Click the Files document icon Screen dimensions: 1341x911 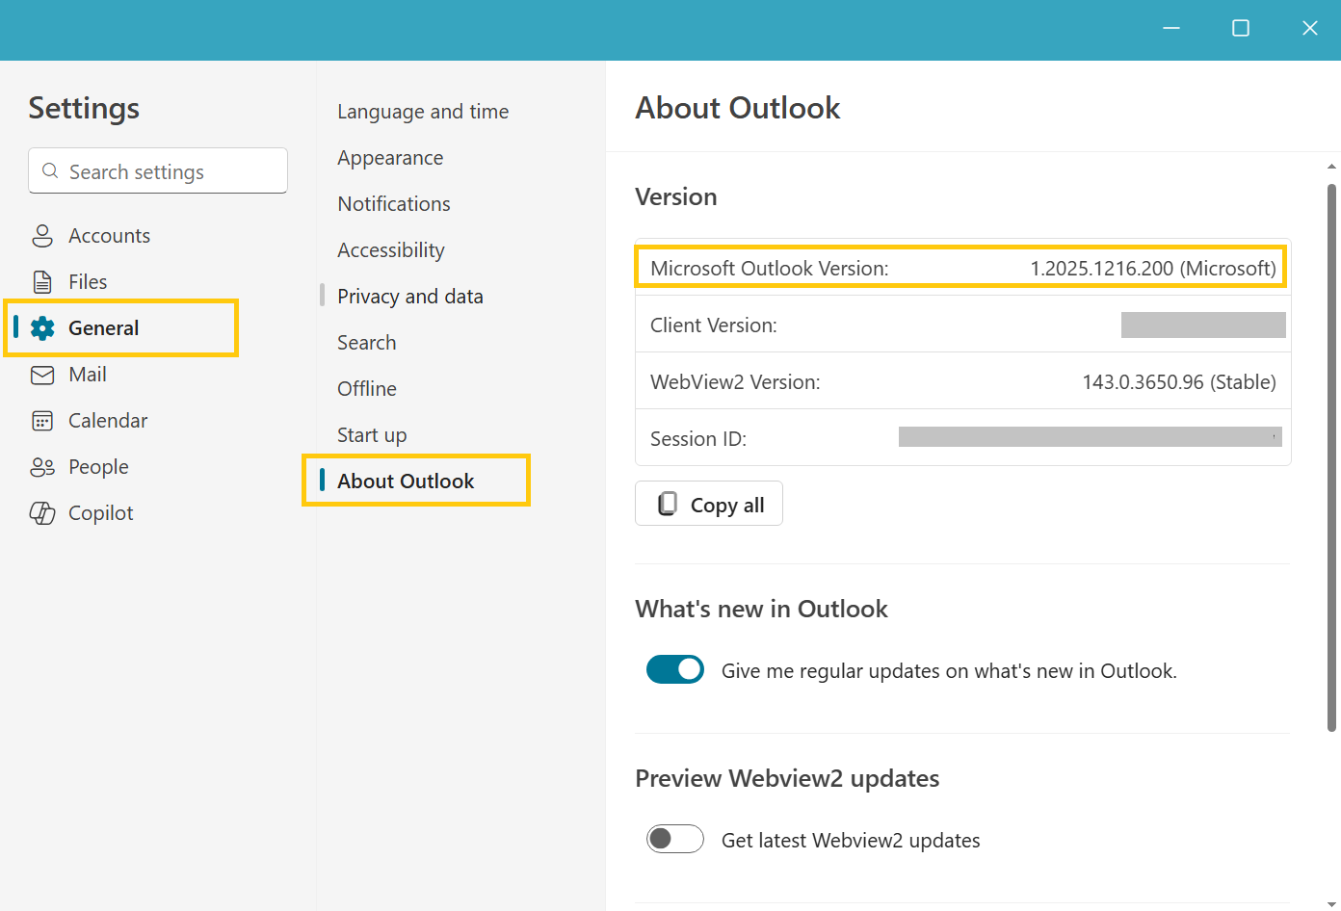click(x=42, y=282)
